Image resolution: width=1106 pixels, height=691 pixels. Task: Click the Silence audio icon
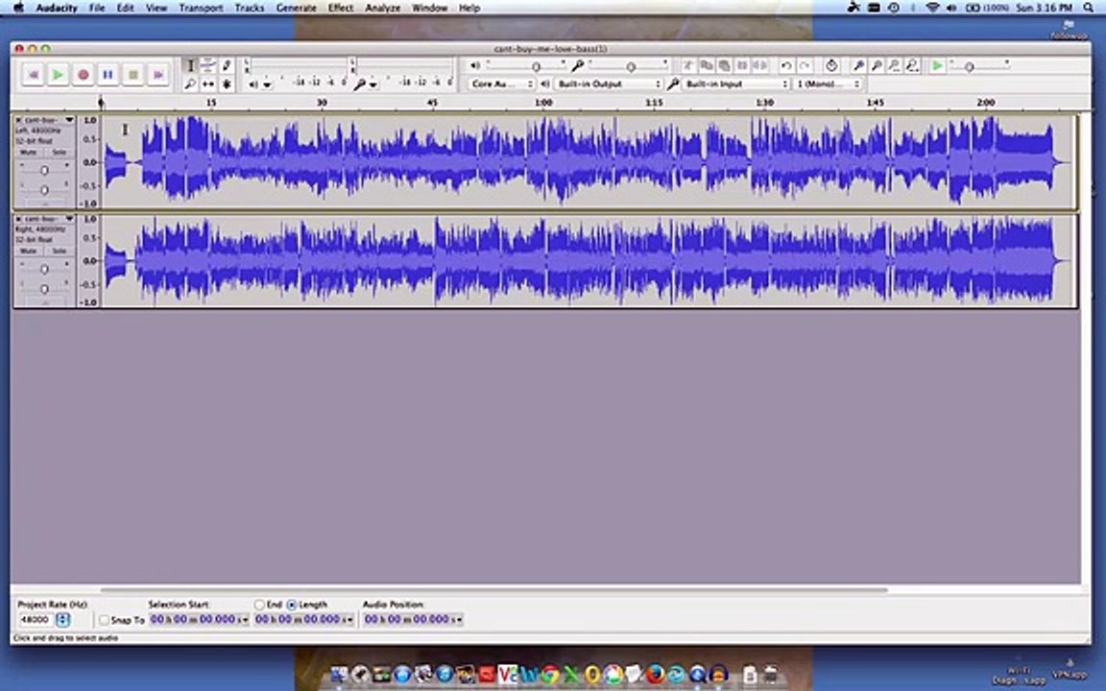coord(759,65)
